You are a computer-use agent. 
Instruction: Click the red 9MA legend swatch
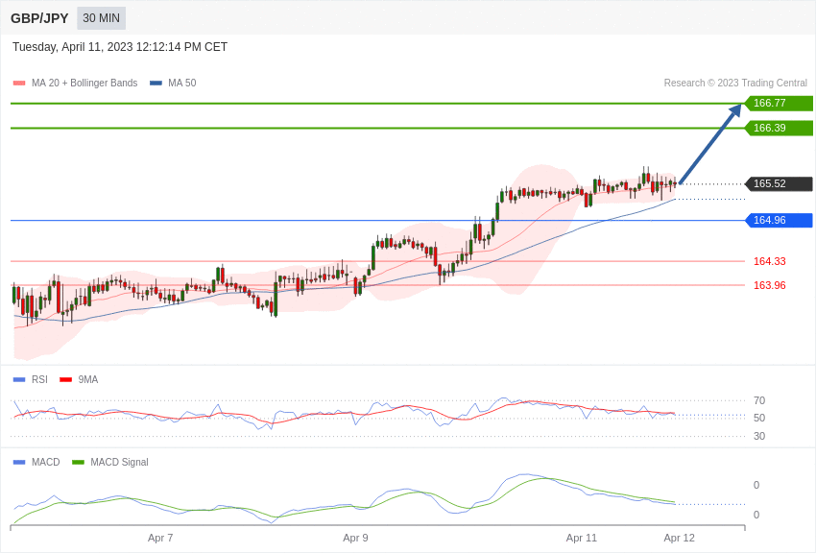click(65, 380)
